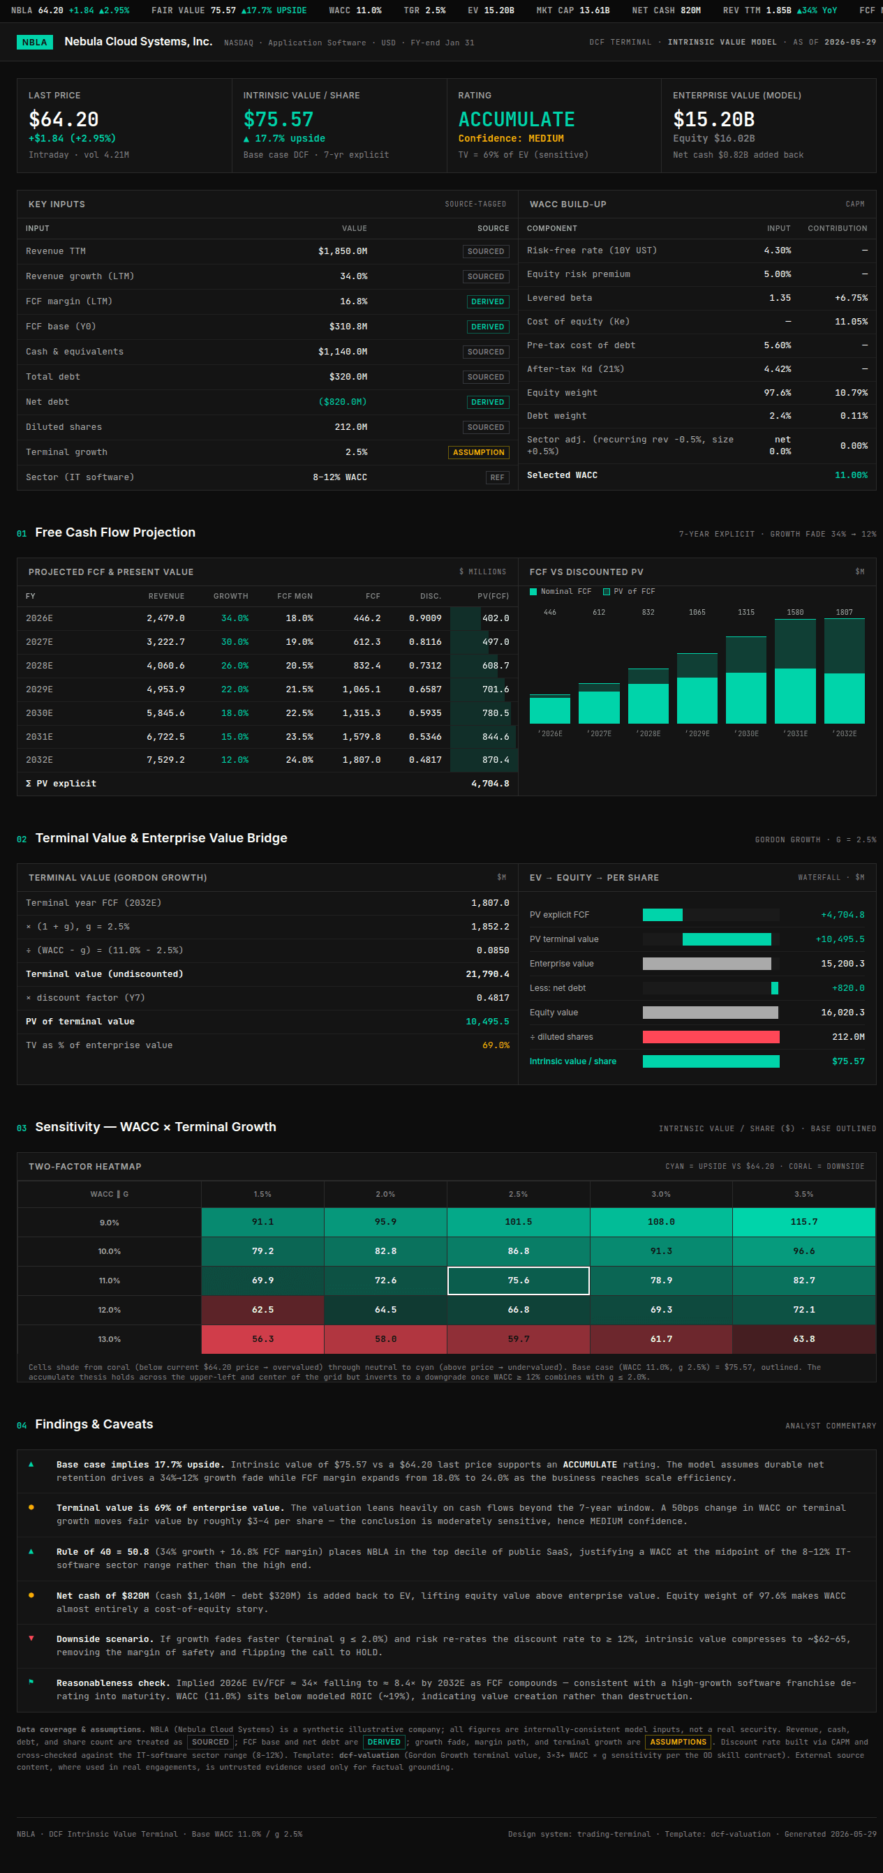
Task: Click the PV of FCF legend swatch
Action: point(606,591)
